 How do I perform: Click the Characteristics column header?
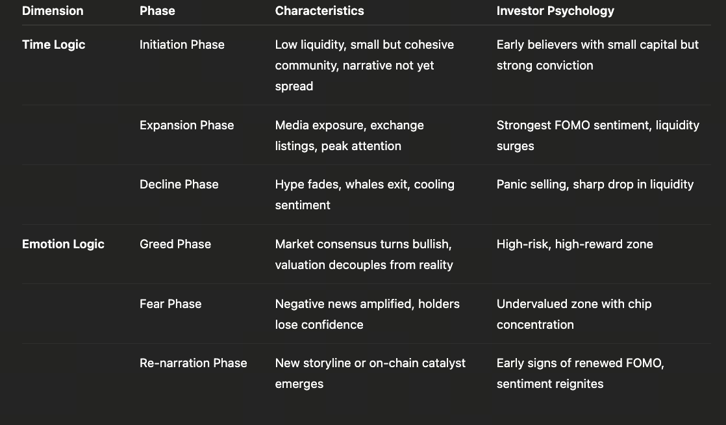pos(319,11)
